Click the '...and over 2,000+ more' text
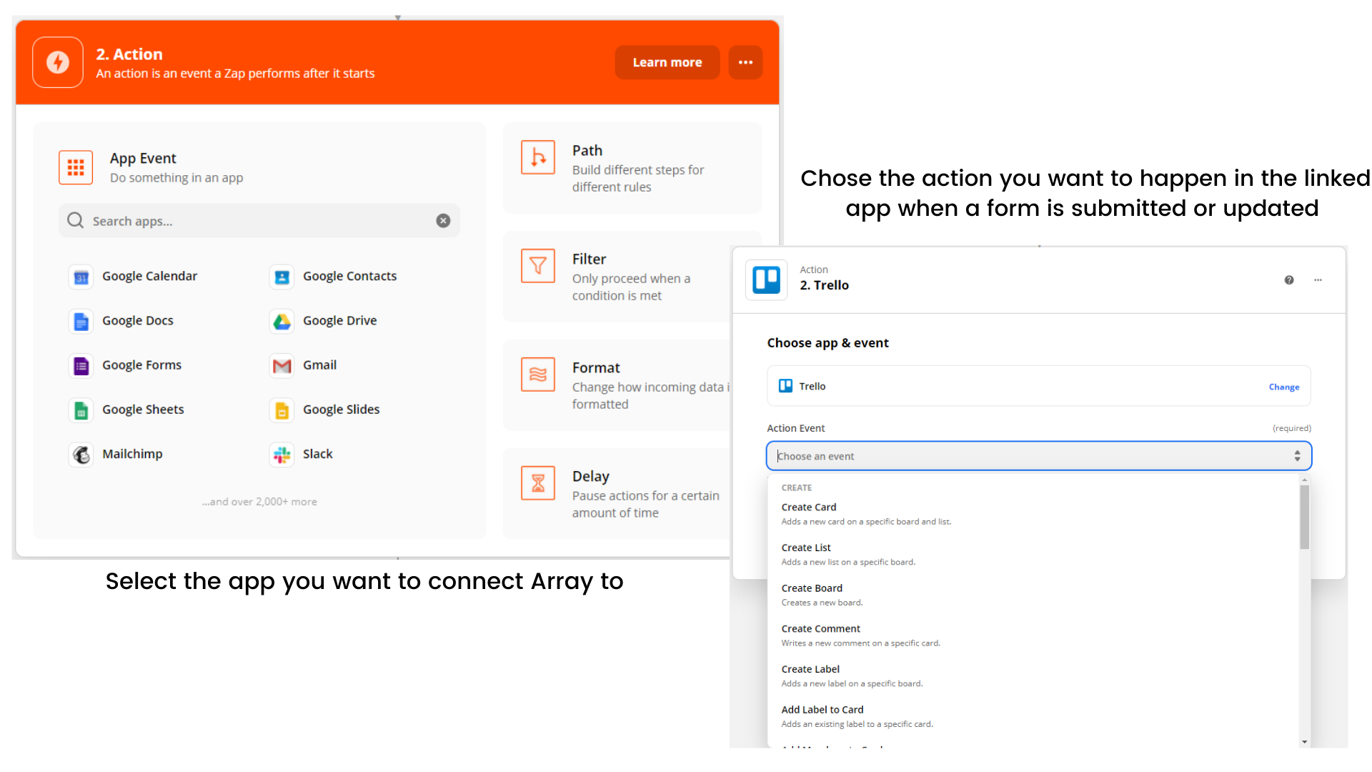 click(x=259, y=502)
